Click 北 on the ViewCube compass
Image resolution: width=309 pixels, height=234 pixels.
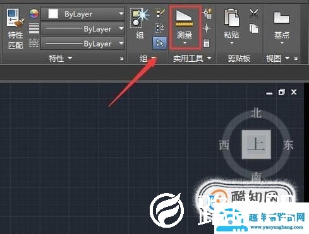tap(256, 114)
